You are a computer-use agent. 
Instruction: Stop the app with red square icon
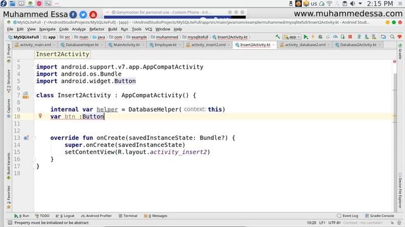click(350, 37)
